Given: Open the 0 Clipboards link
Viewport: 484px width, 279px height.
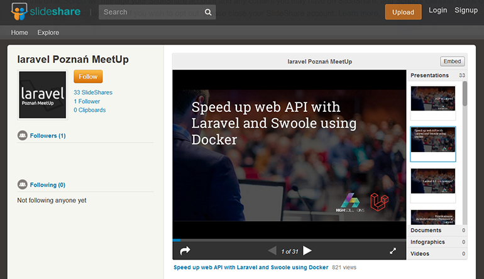Looking at the screenshot, I should (x=89, y=110).
